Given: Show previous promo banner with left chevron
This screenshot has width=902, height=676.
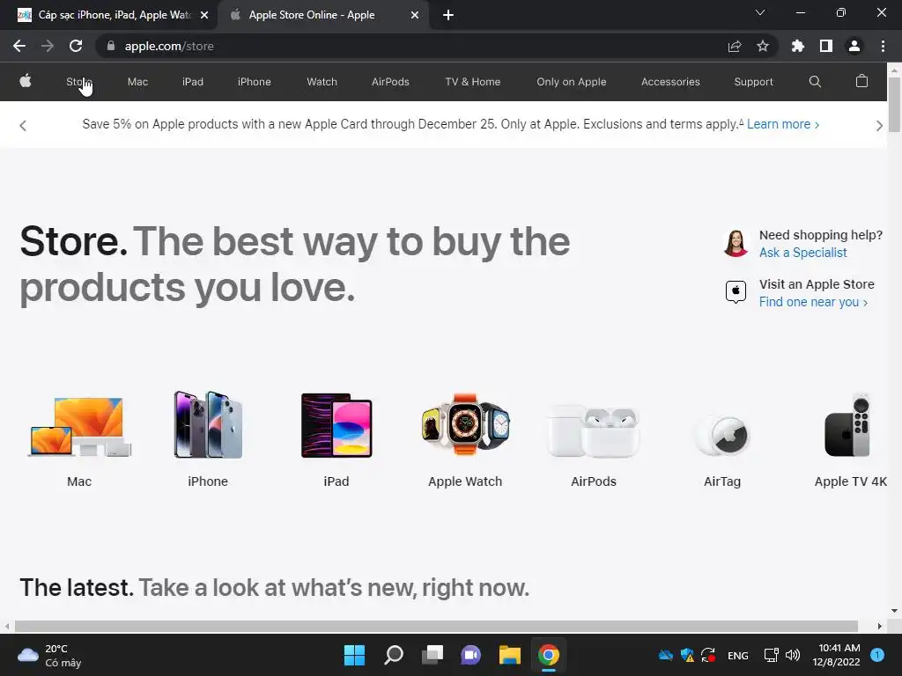Looking at the screenshot, I should [23, 125].
